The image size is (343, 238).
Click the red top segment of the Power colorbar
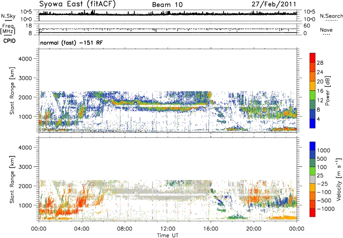click(313, 58)
